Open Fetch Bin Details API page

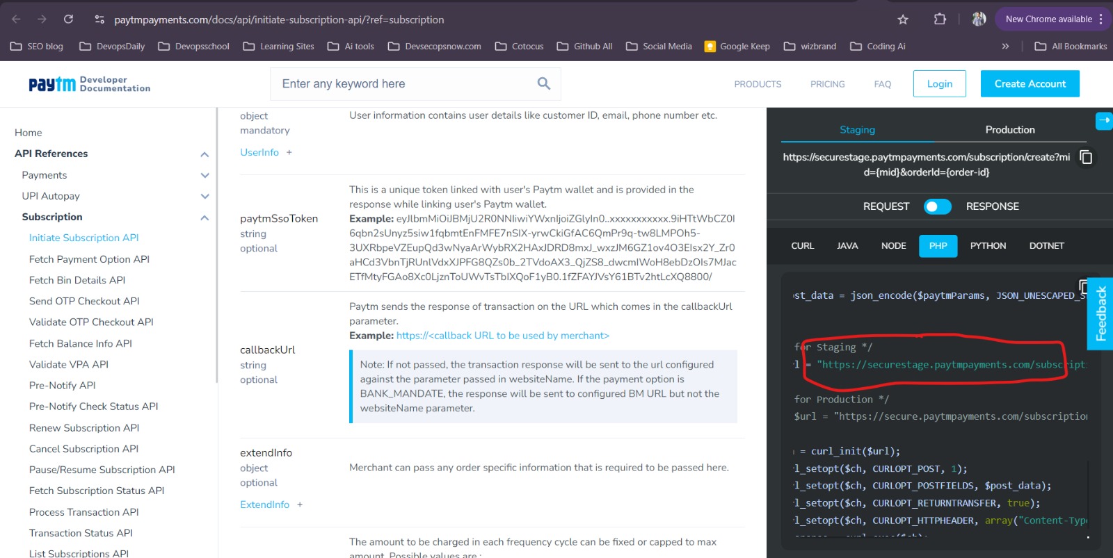(x=77, y=280)
